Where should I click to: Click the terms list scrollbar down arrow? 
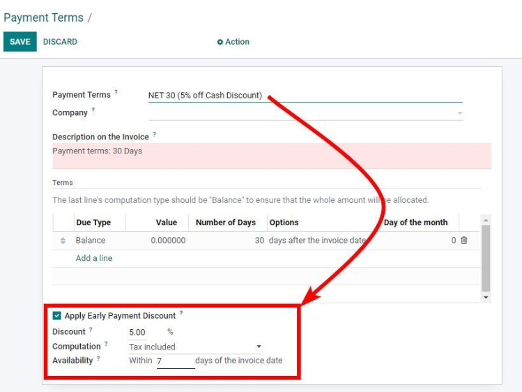pos(486,297)
